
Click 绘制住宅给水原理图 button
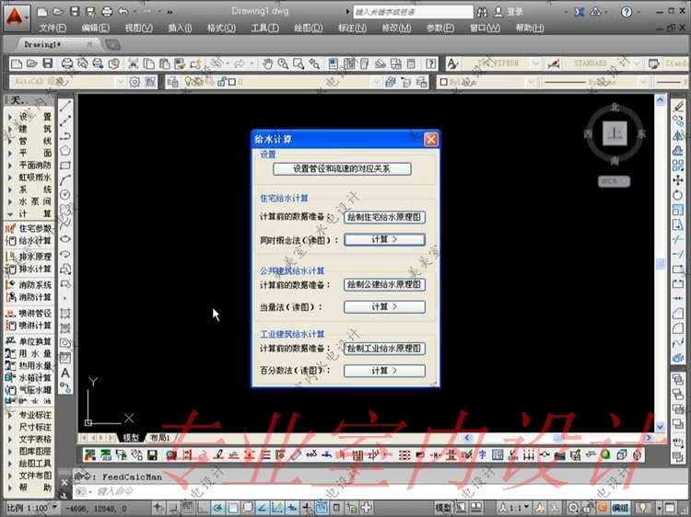click(384, 218)
